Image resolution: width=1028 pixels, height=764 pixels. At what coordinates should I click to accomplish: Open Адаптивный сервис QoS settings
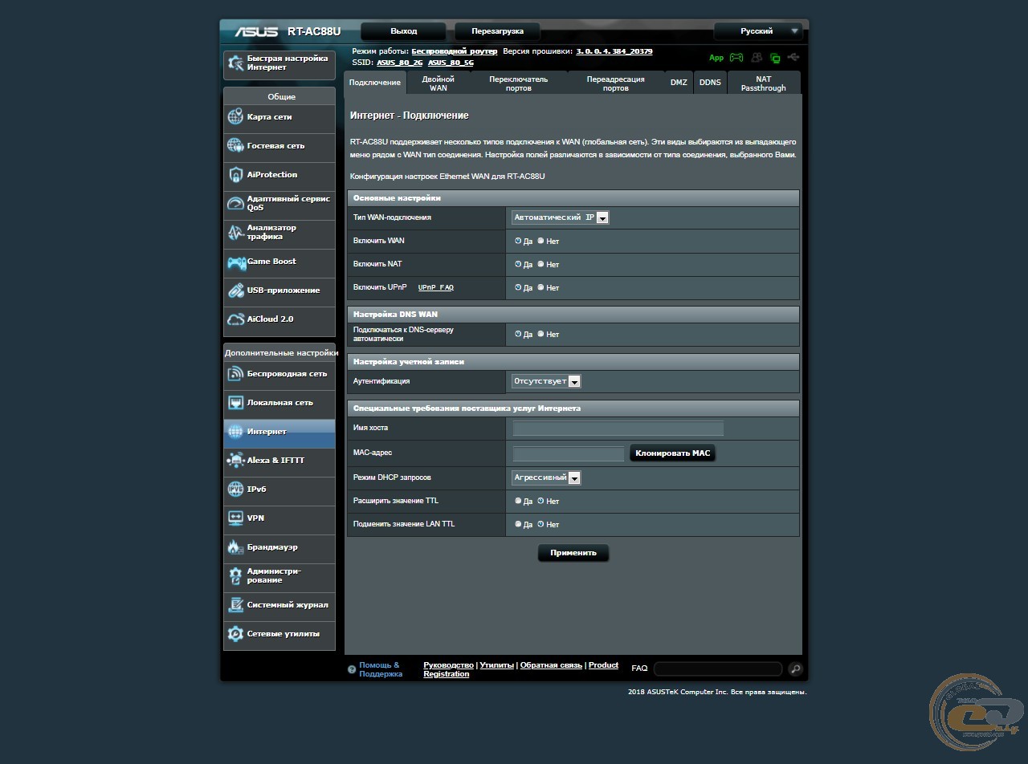pos(279,205)
